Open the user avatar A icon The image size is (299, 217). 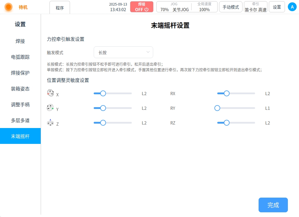(292, 7)
